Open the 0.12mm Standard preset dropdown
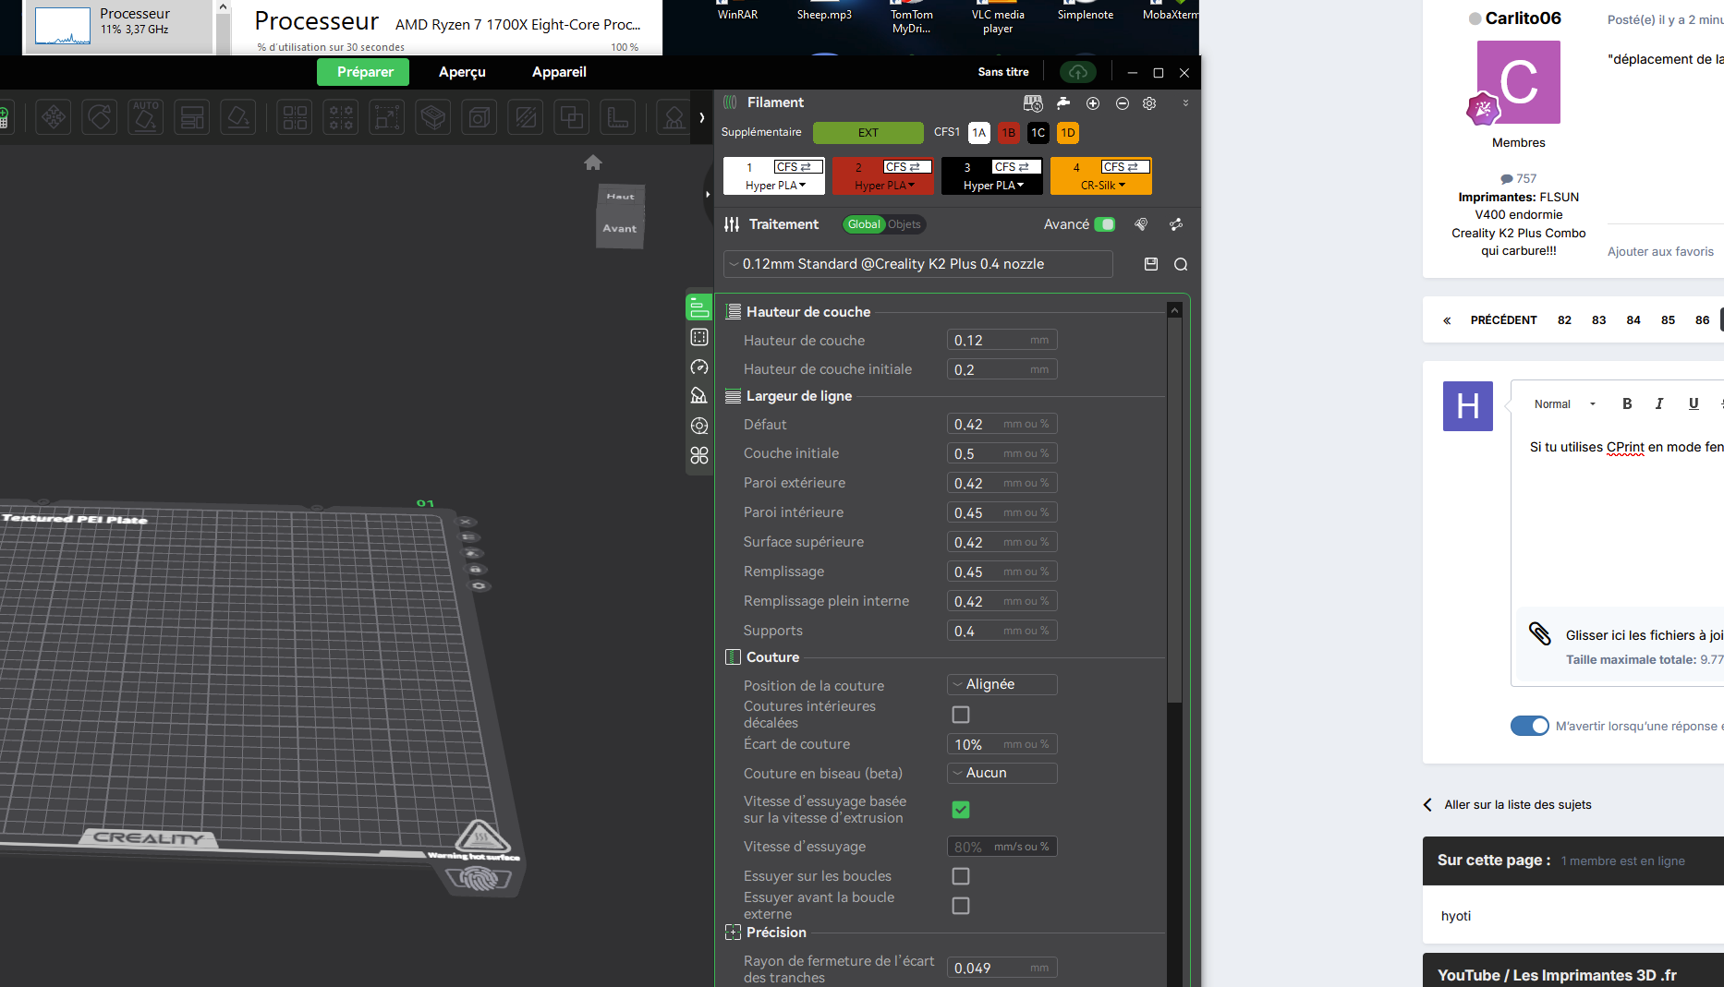Viewport: 1724px width, 987px height. click(x=918, y=264)
